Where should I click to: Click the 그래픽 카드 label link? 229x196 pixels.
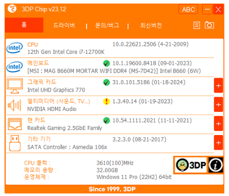[42, 82]
